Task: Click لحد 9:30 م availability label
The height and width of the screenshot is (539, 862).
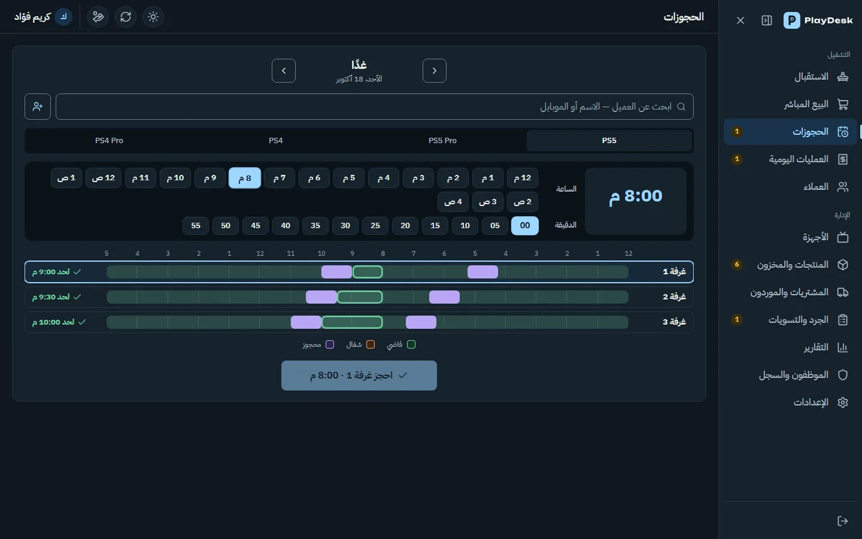Action: (56, 297)
